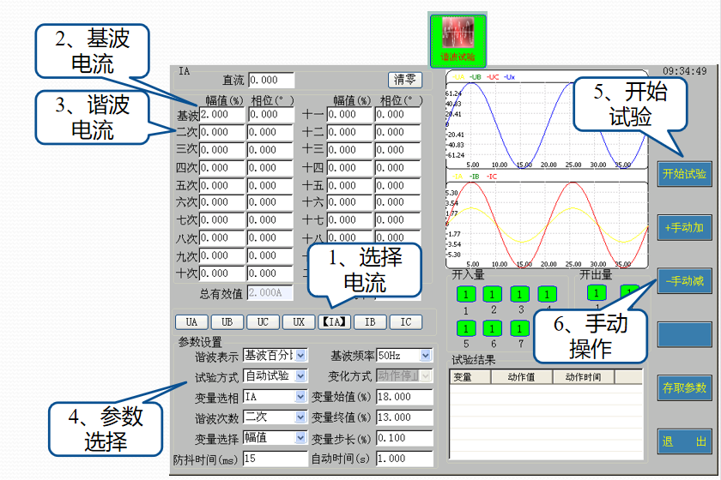Click the 九次 harmonic phase field

pyautogui.click(x=271, y=255)
